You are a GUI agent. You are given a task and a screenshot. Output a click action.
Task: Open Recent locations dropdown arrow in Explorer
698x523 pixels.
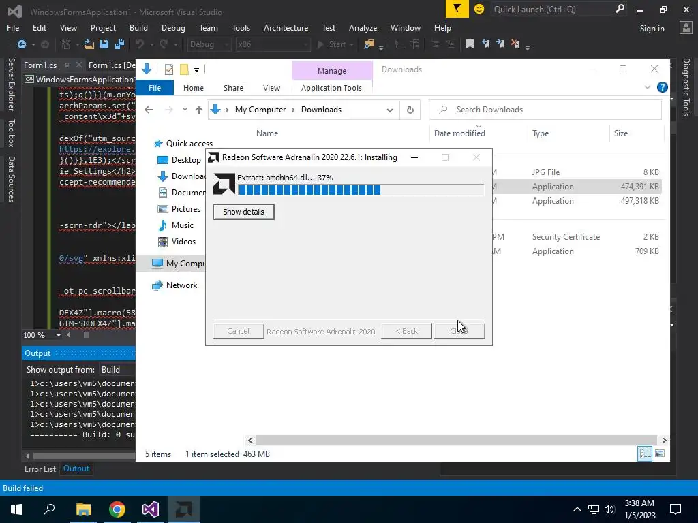[x=185, y=110]
